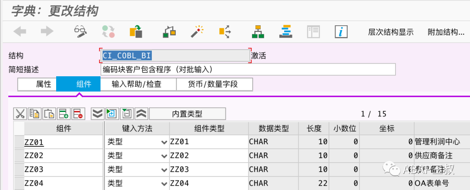
Task: Select row ZZ04 via its row selector
Action: [x=19, y=183]
